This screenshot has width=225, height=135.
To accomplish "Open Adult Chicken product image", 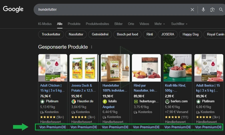I will click(53, 68).
